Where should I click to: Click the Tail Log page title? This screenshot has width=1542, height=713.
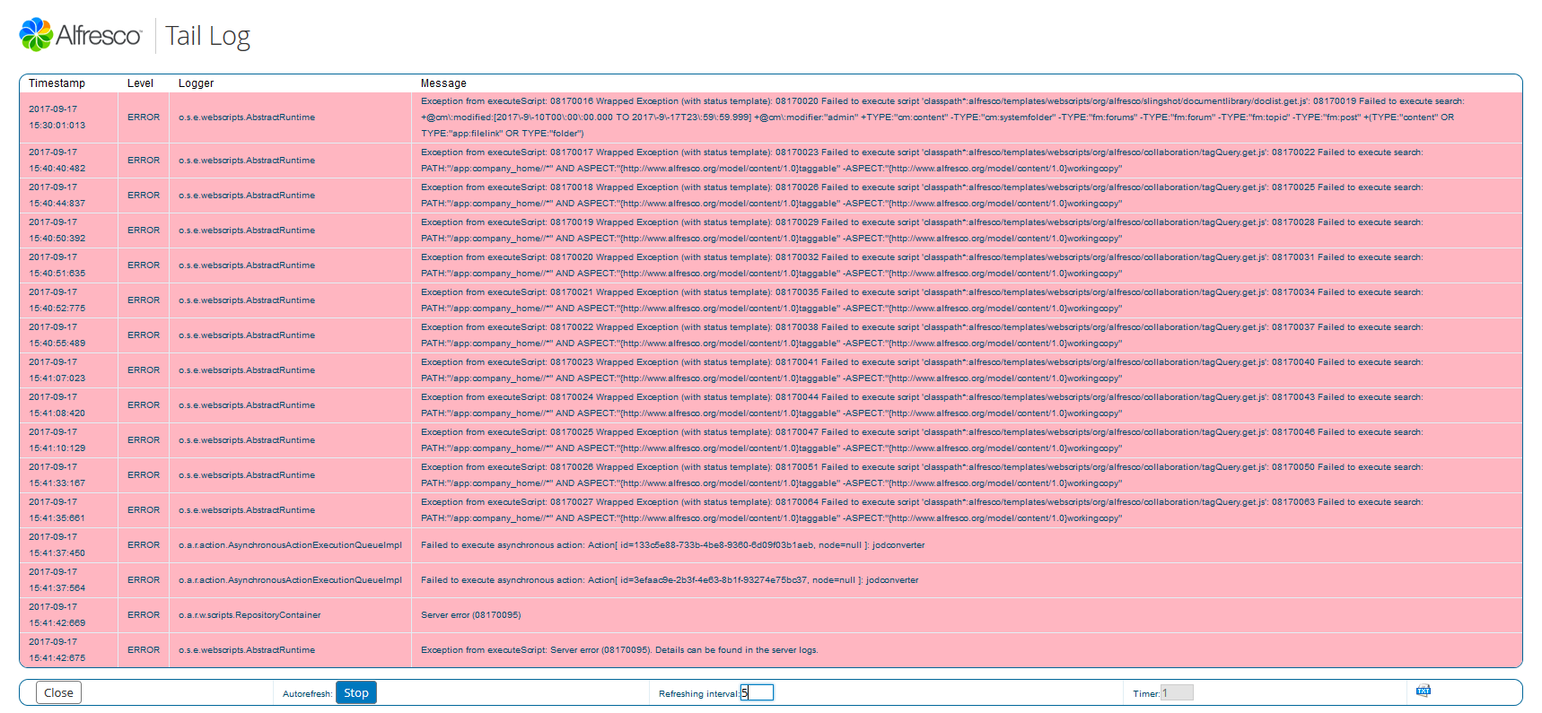tap(207, 36)
